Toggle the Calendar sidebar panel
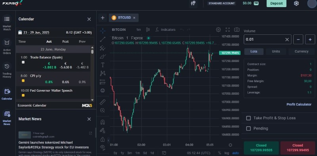 tap(7, 94)
